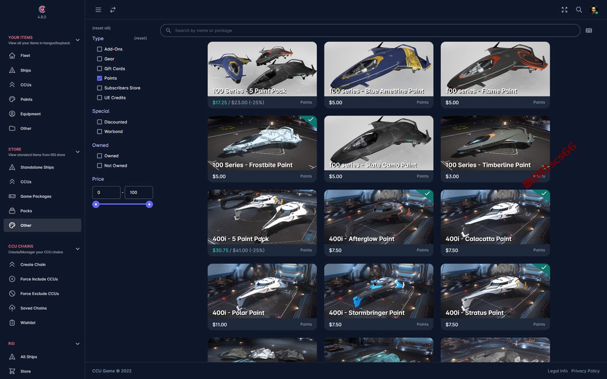Check the Not Owned filter

click(100, 165)
